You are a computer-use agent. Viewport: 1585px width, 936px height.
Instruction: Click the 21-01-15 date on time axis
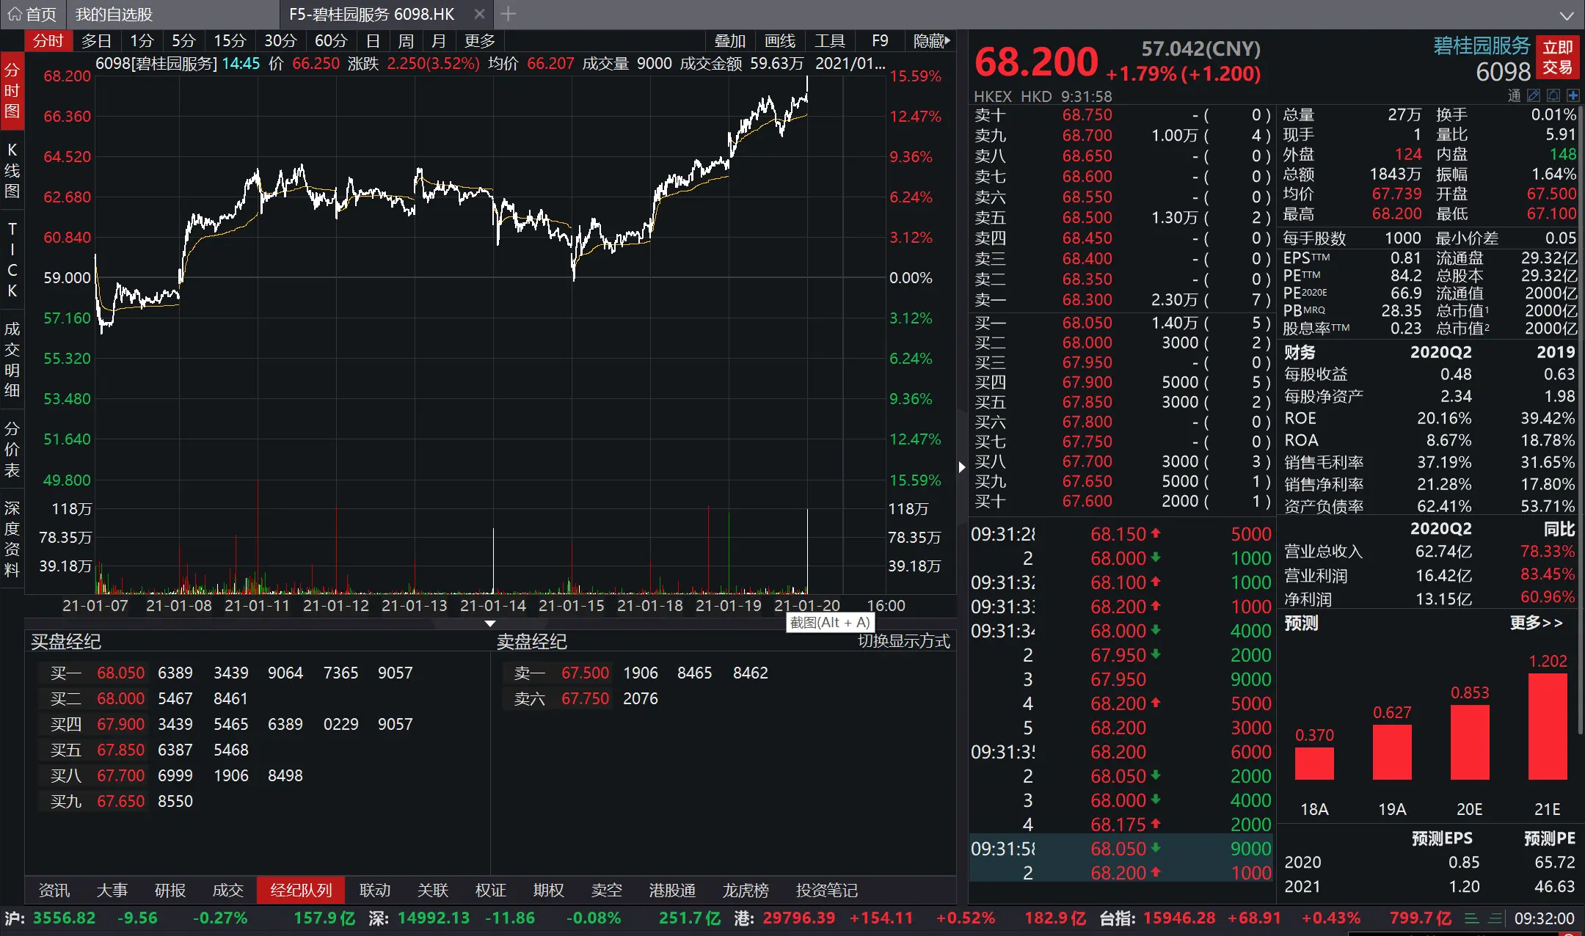click(572, 606)
